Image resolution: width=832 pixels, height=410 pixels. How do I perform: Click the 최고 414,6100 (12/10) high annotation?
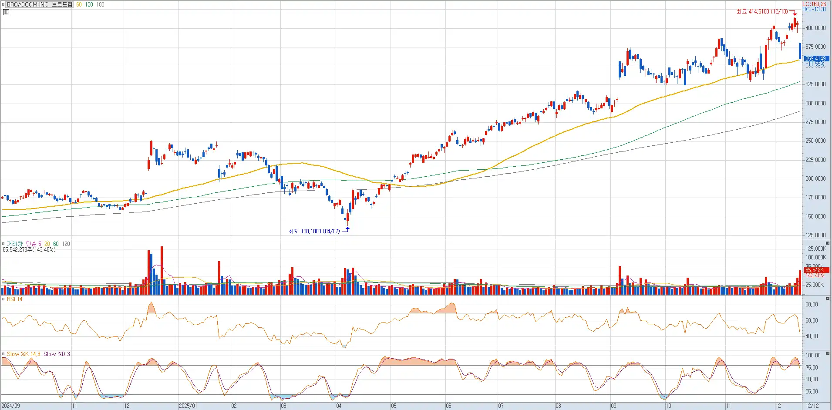(762, 11)
